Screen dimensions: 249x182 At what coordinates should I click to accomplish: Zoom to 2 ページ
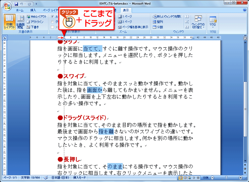coord(125,22)
